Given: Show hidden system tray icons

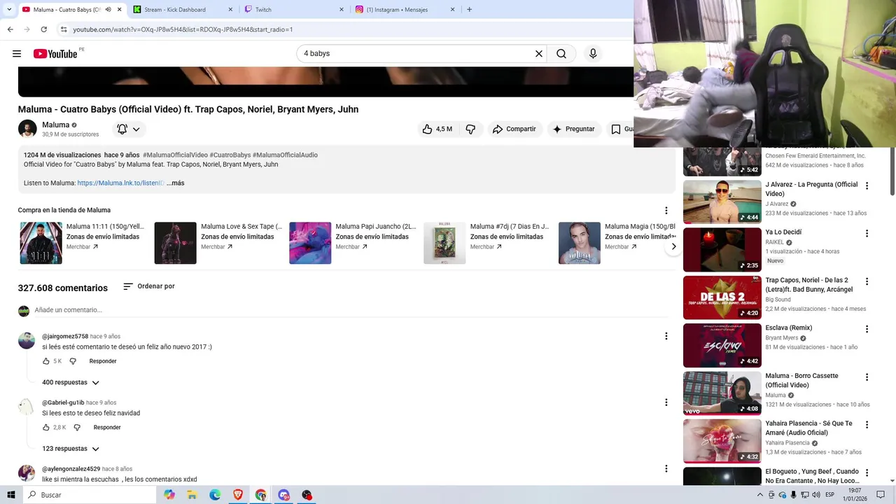Looking at the screenshot, I should click(x=760, y=495).
